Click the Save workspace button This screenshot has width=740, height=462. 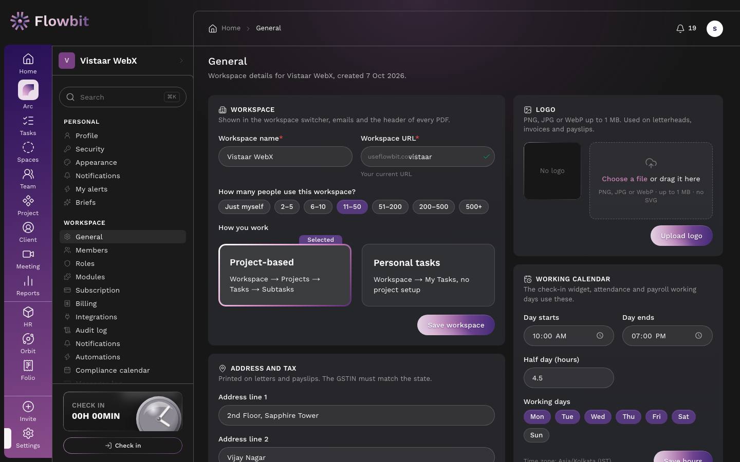point(456,325)
